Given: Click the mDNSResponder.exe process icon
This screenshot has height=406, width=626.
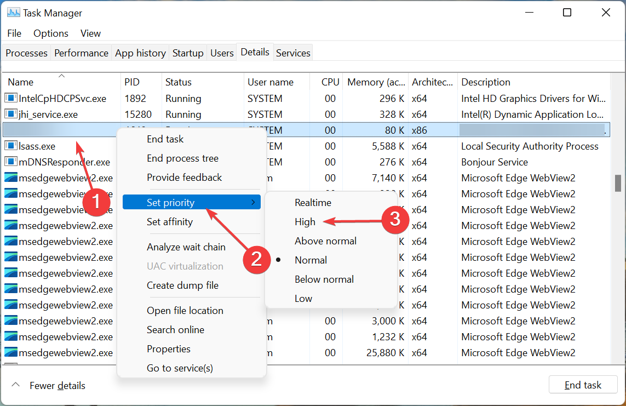Looking at the screenshot, I should pyautogui.click(x=11, y=162).
